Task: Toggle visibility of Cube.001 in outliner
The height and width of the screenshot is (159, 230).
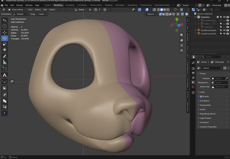Action: pyautogui.click(x=224, y=27)
